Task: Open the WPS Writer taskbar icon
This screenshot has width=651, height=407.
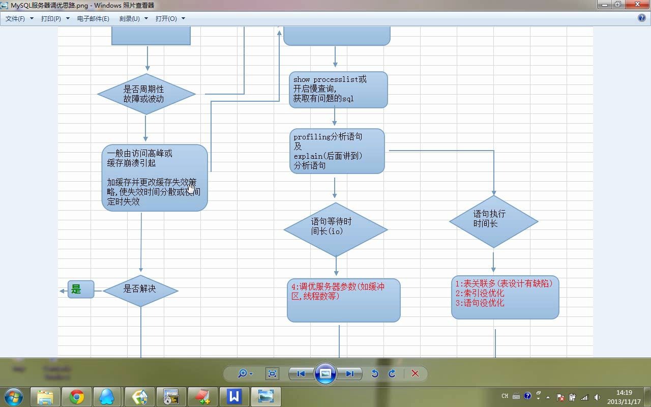Action: (234, 397)
